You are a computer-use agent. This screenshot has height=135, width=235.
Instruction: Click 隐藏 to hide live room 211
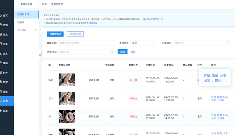(x=219, y=115)
